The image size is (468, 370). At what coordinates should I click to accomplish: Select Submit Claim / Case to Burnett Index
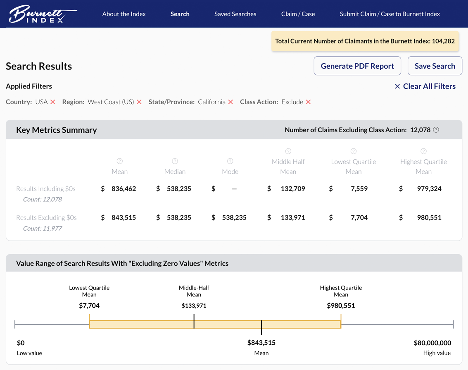[390, 14]
